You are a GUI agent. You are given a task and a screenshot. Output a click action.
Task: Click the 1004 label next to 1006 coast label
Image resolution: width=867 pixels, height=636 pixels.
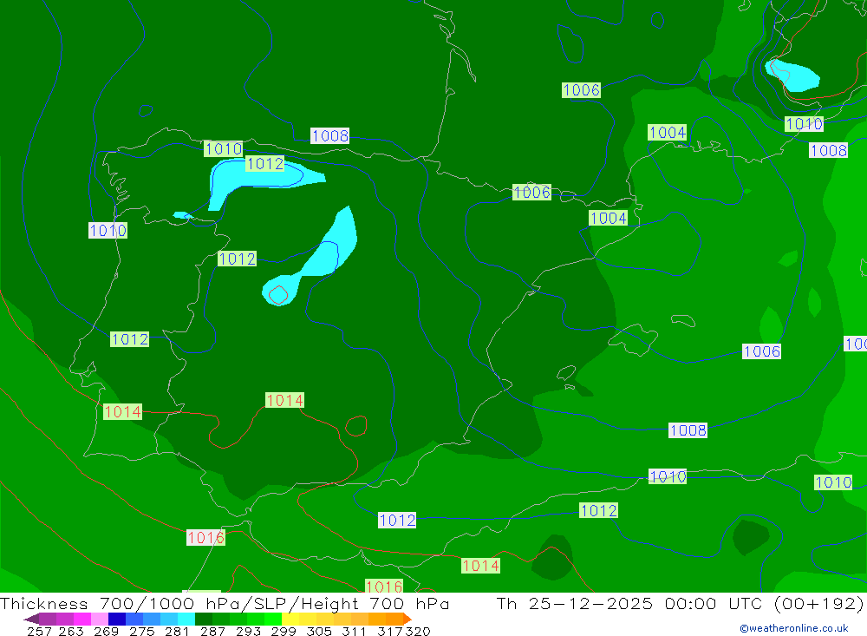[x=609, y=218]
